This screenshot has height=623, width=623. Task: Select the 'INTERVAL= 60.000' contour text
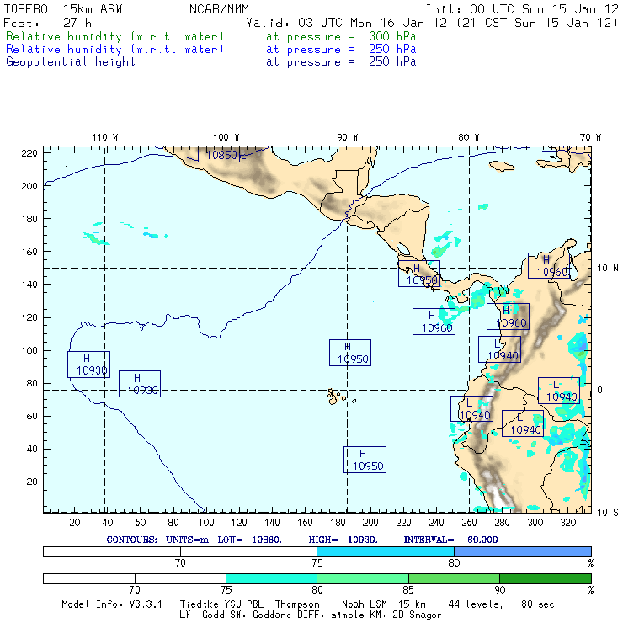tap(450, 540)
